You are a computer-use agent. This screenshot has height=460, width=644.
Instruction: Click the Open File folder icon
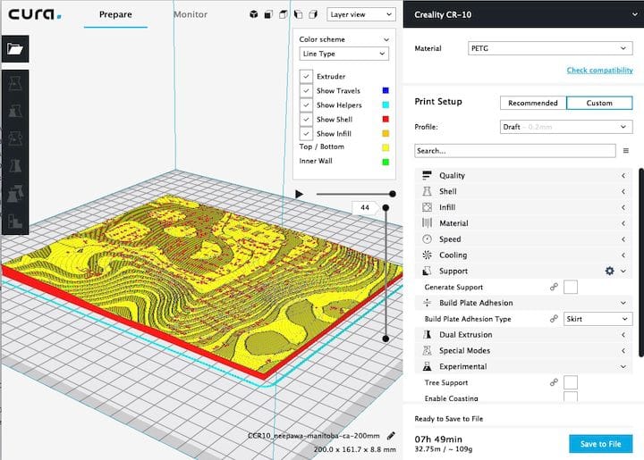click(15, 49)
